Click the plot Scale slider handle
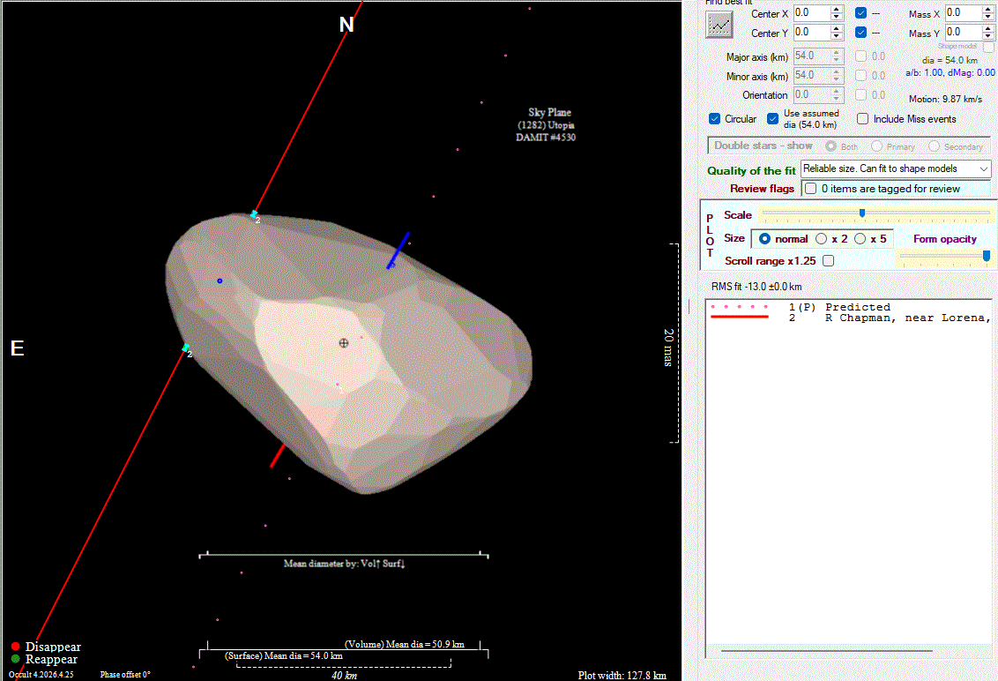998x681 pixels. 862,213
